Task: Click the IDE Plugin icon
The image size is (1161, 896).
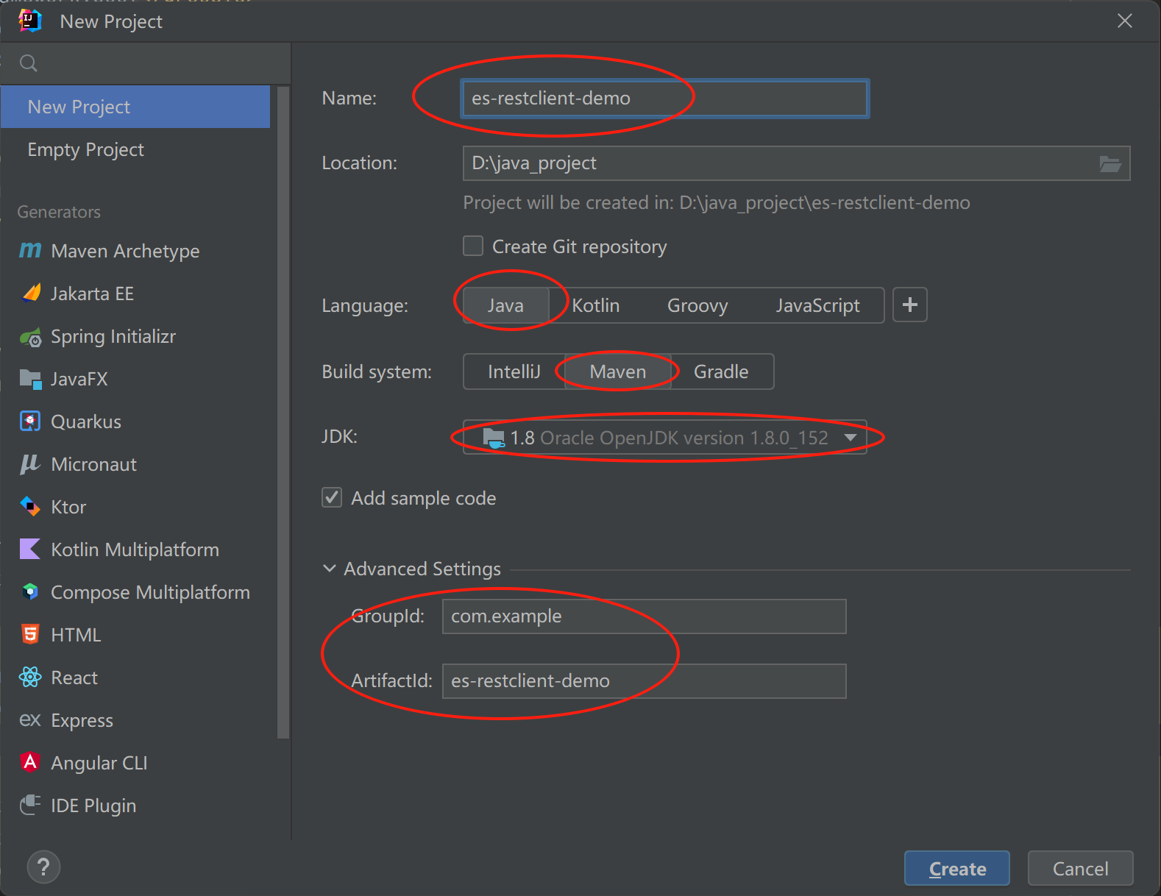Action: pyautogui.click(x=30, y=806)
